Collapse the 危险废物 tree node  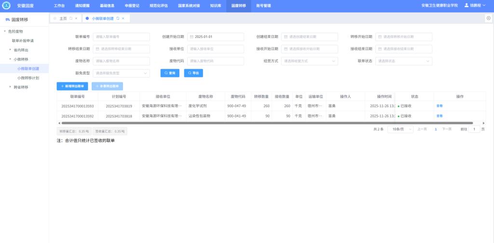tap(5, 31)
